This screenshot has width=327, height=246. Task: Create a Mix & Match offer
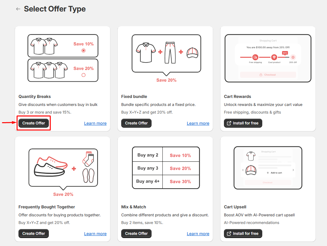(x=136, y=234)
